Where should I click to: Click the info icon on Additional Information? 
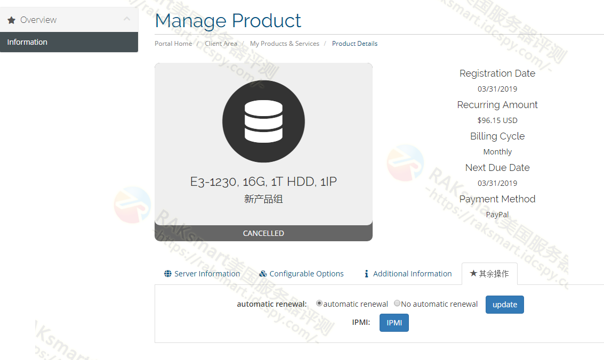[366, 274]
